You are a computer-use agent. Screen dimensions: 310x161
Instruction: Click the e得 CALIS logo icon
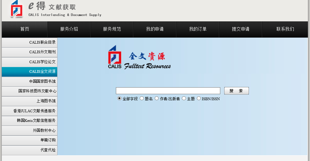pos(16,9)
